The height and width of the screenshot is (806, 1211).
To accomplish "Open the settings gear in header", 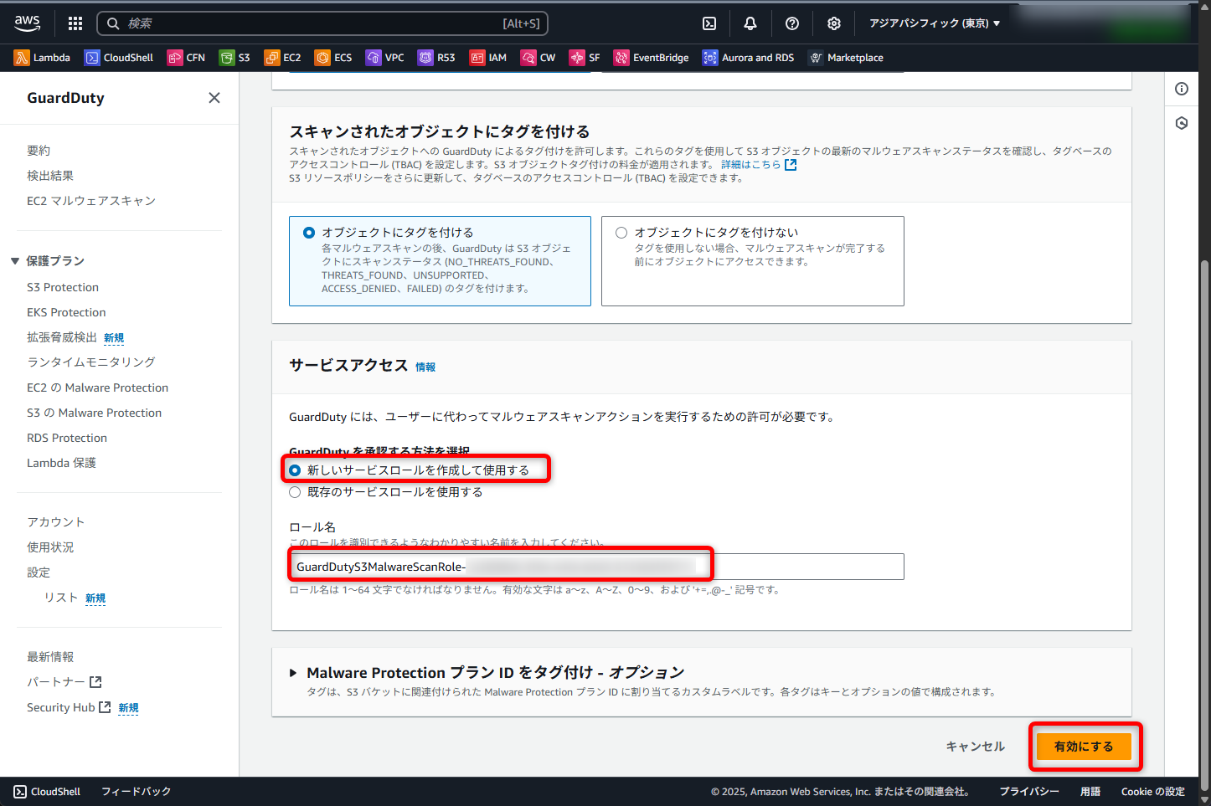I will click(834, 23).
